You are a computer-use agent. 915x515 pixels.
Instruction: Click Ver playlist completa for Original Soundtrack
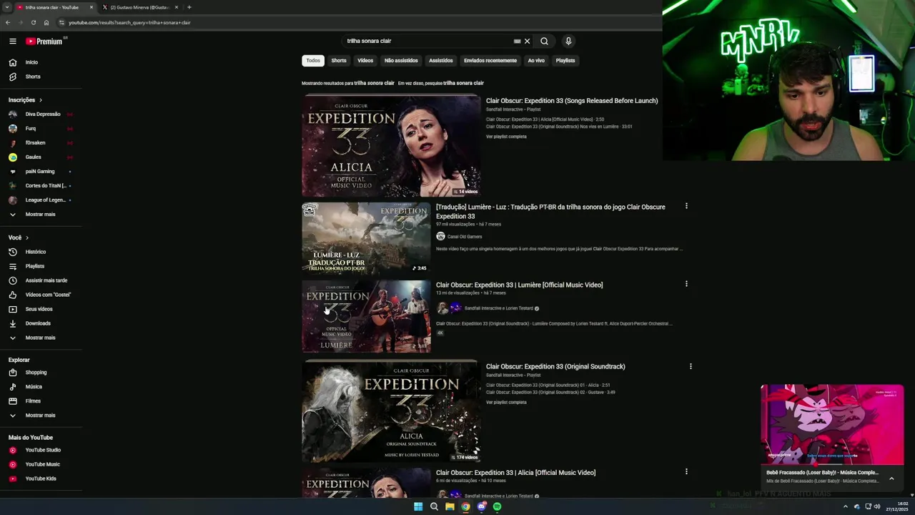pyautogui.click(x=506, y=402)
